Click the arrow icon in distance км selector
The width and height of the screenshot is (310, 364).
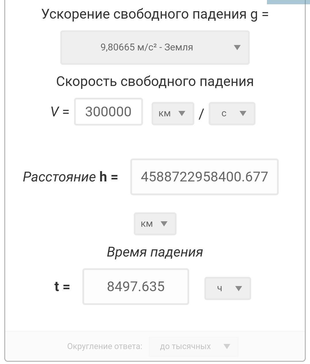point(164,224)
